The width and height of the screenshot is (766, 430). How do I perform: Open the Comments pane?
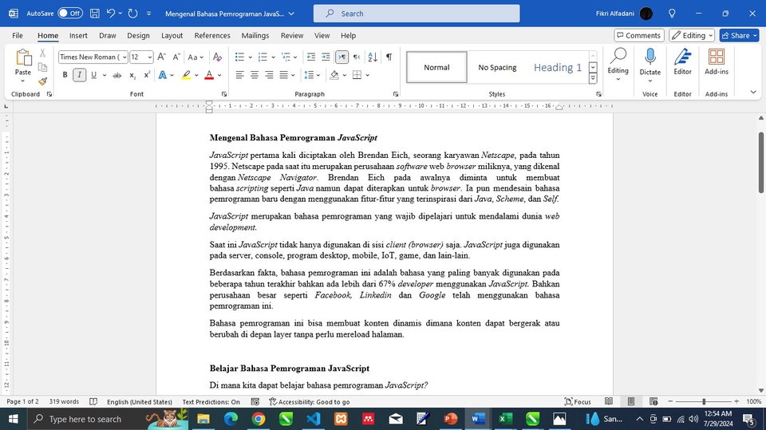pyautogui.click(x=638, y=35)
